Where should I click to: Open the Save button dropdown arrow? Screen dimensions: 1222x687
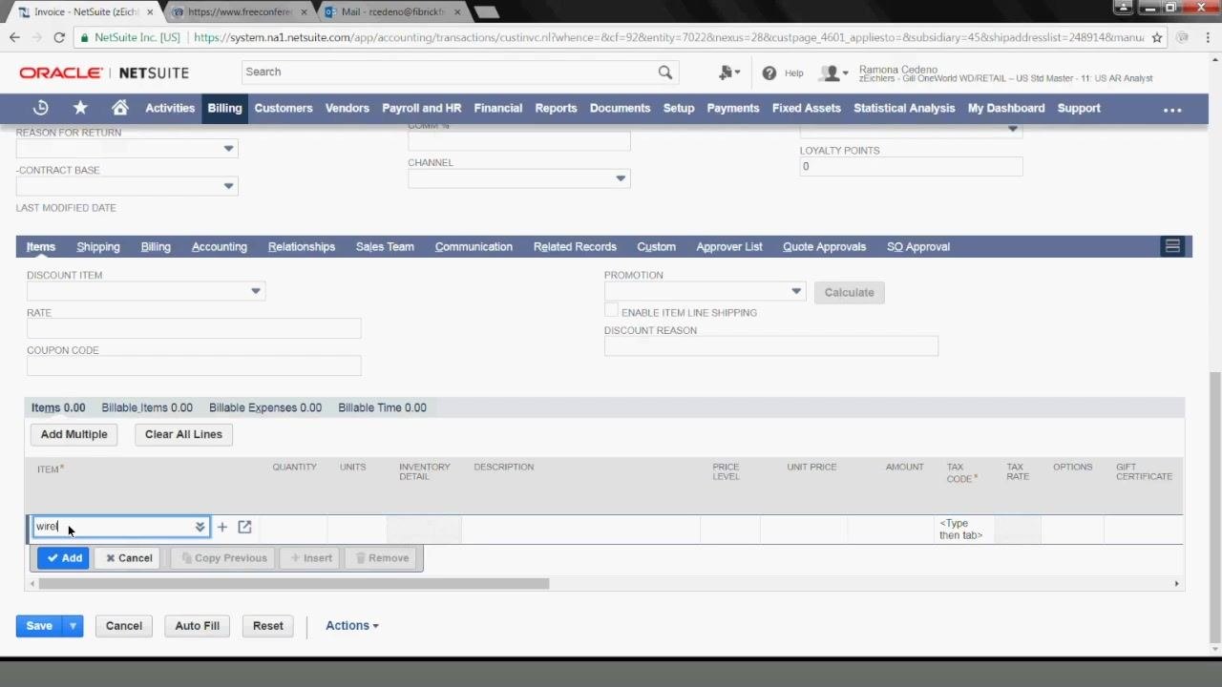(72, 626)
